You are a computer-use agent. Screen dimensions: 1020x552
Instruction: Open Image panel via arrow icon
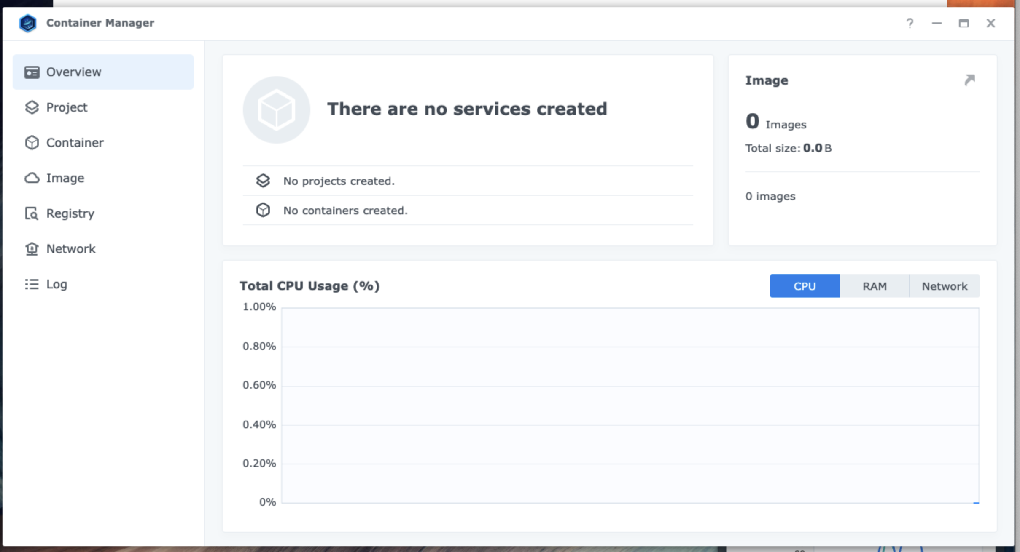click(x=970, y=80)
